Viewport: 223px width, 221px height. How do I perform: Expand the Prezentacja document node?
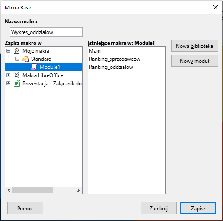coord(9,84)
